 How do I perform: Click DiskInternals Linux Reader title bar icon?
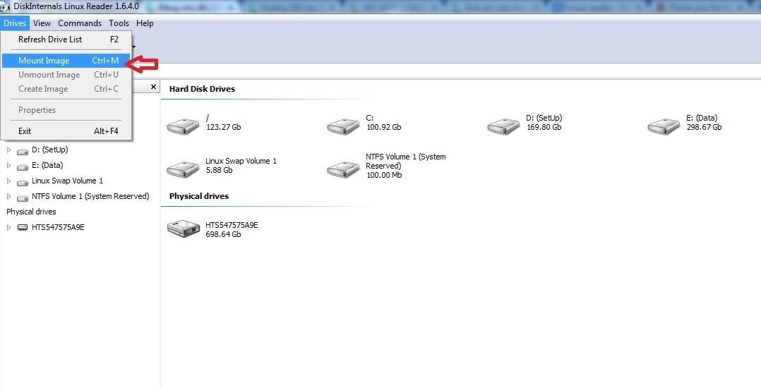(6, 6)
